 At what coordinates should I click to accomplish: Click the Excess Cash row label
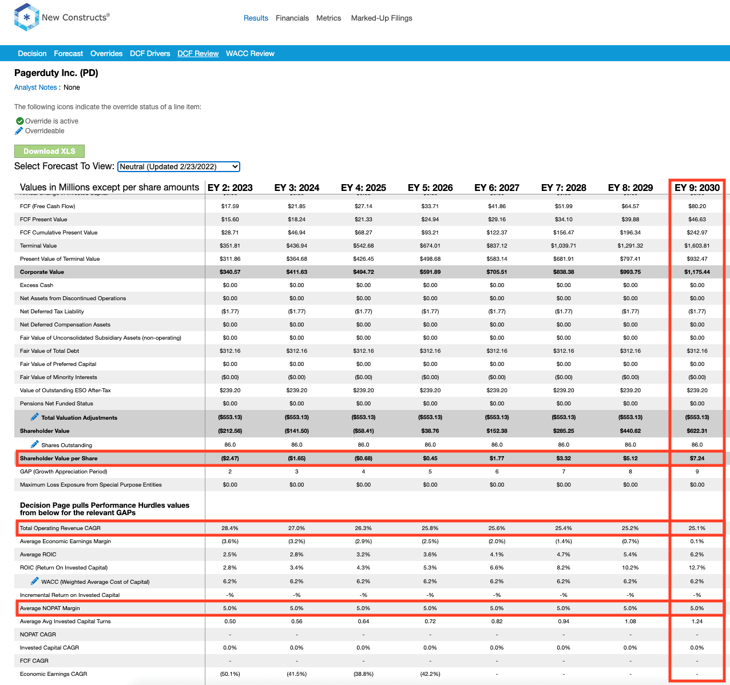tap(37, 285)
